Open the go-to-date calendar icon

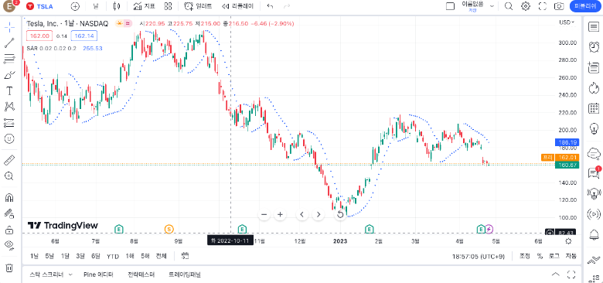(x=185, y=256)
